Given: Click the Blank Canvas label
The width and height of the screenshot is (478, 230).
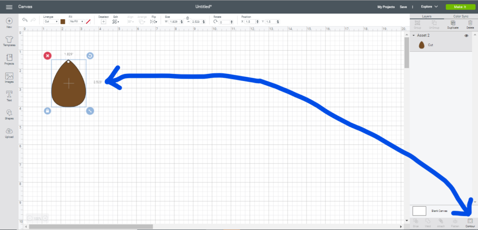Looking at the screenshot, I should 439,211.
